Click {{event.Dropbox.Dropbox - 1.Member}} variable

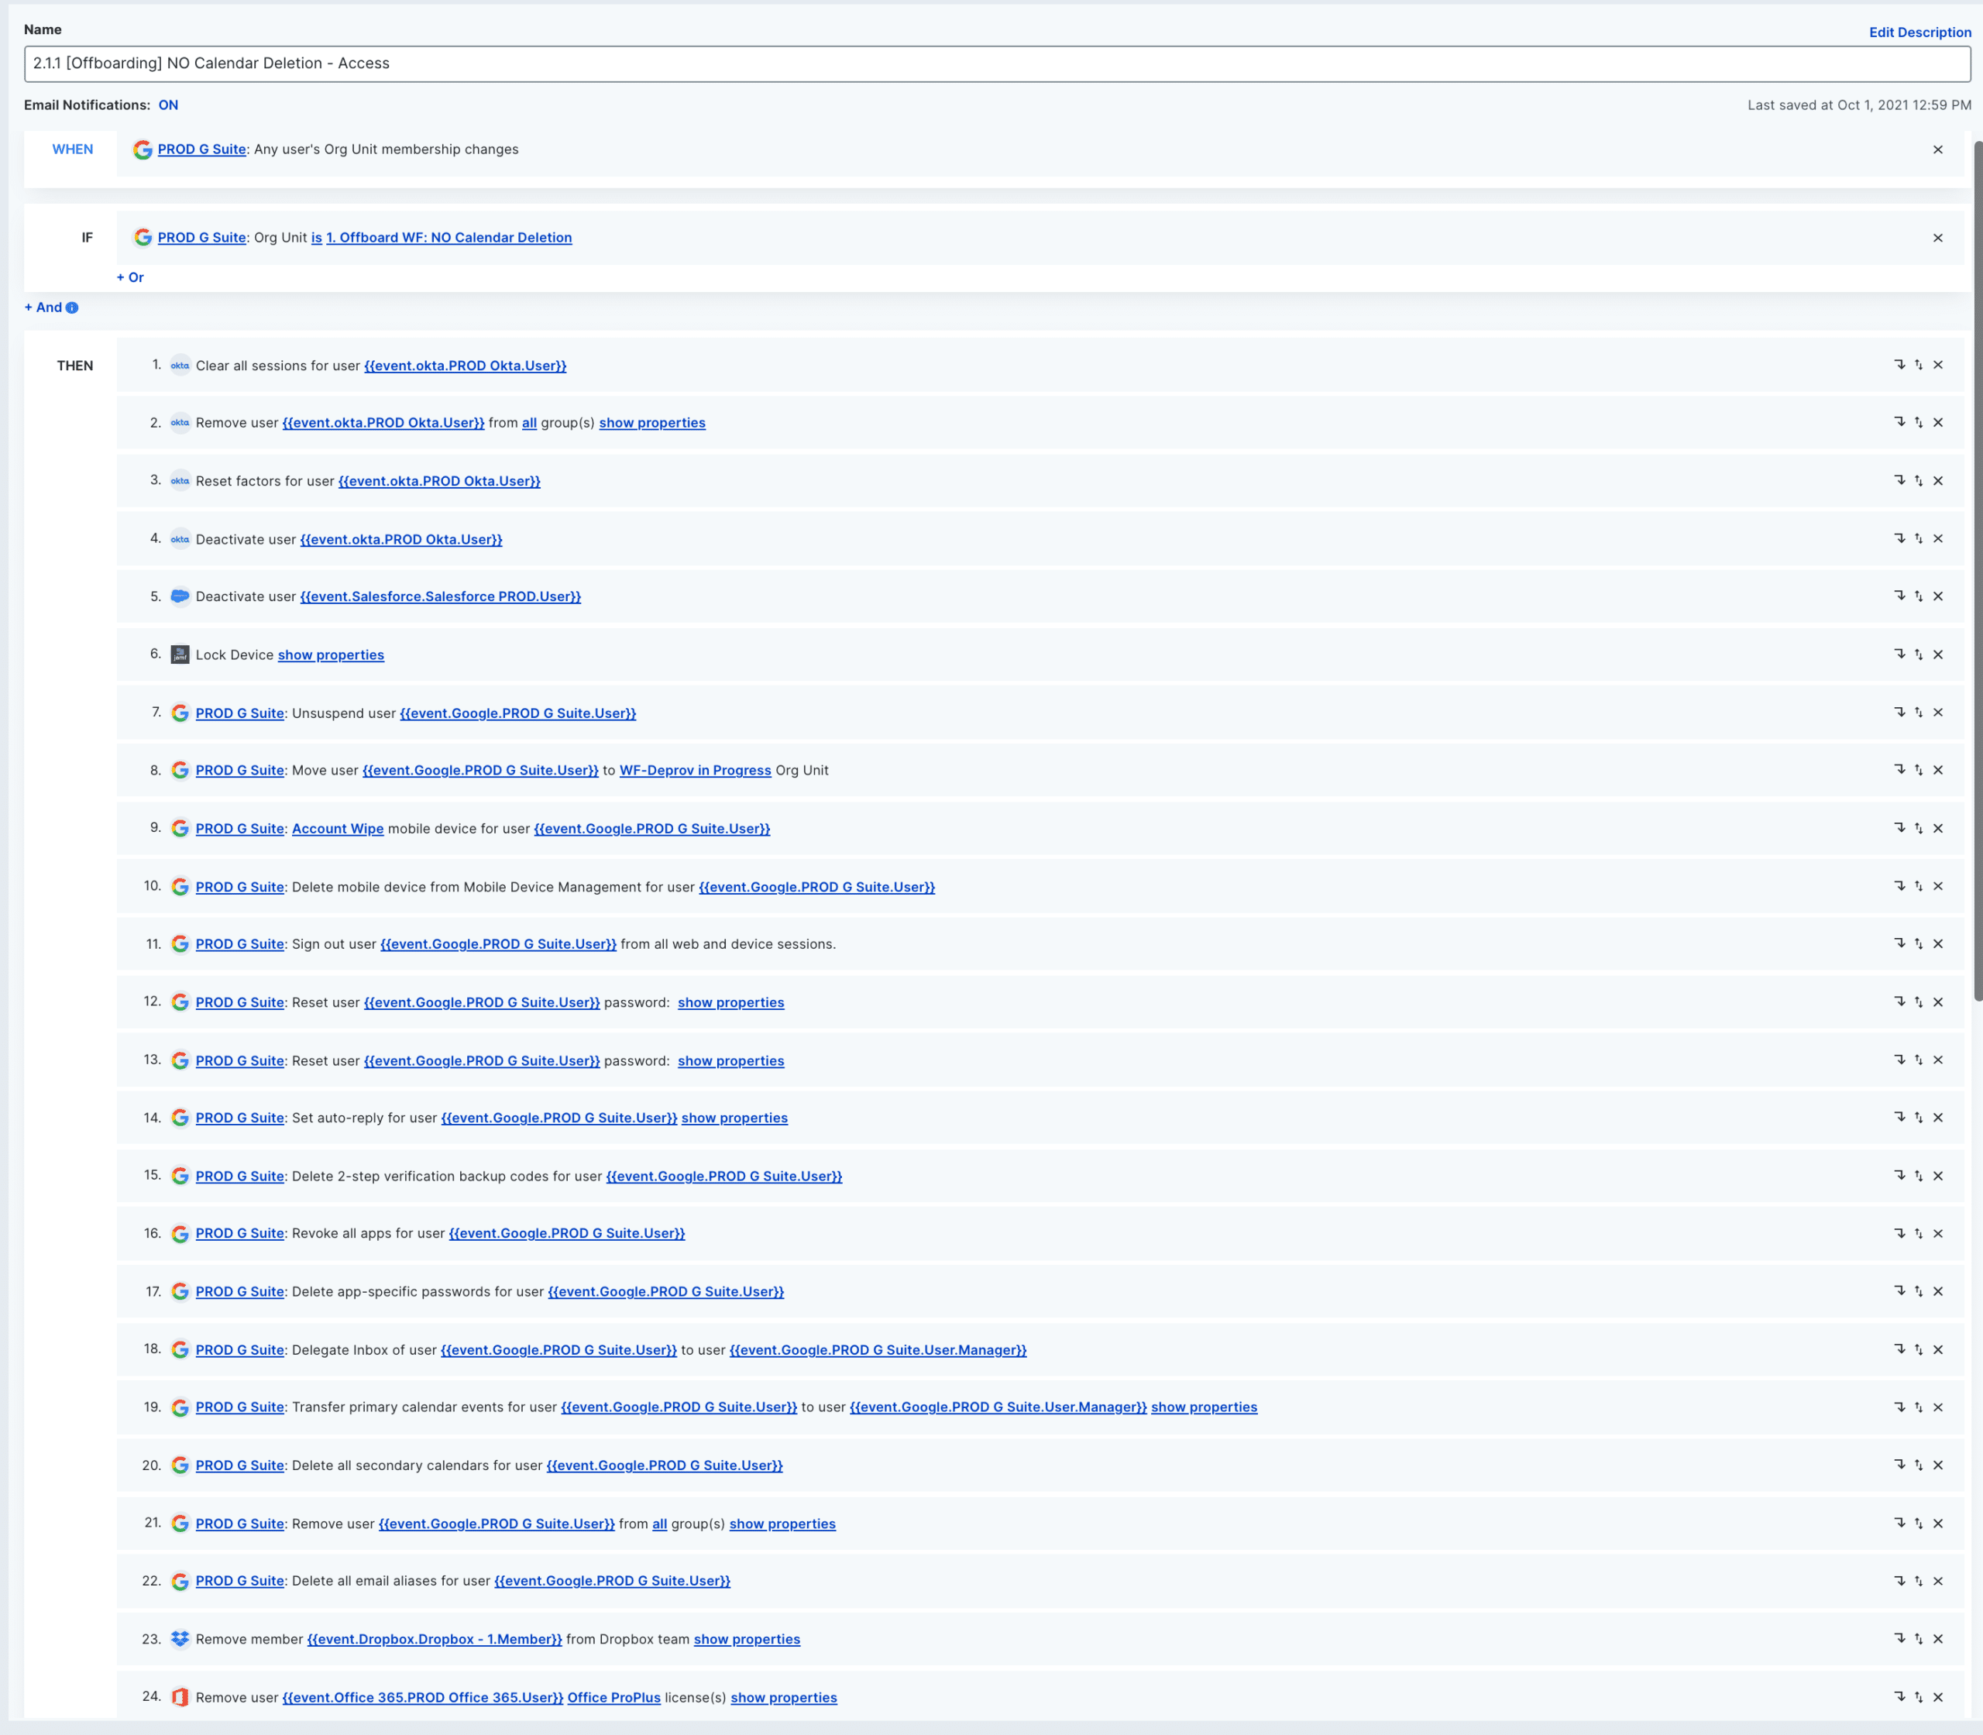(435, 1641)
